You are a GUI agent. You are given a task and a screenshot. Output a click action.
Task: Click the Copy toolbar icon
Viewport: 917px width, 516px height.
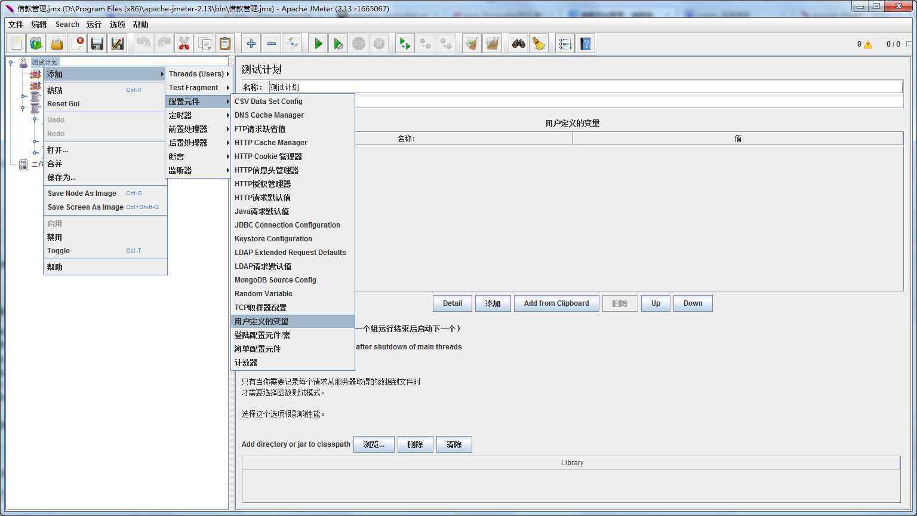(x=205, y=44)
